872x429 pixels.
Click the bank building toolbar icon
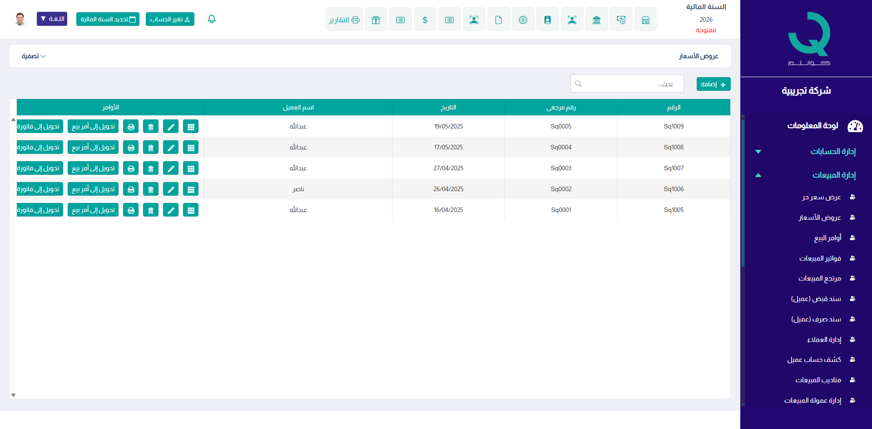(x=596, y=20)
